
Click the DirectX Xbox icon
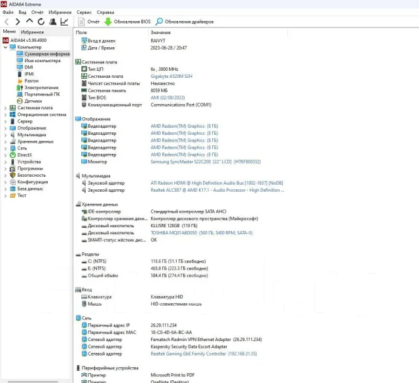point(12,155)
